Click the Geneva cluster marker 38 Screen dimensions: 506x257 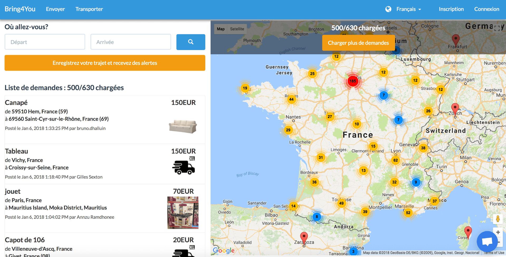(x=423, y=148)
